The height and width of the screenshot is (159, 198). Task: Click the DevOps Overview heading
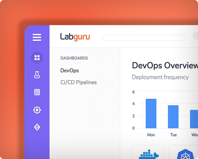pos(165,66)
